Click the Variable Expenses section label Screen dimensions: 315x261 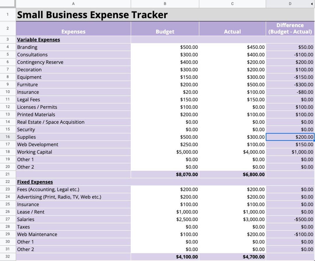[38, 40]
